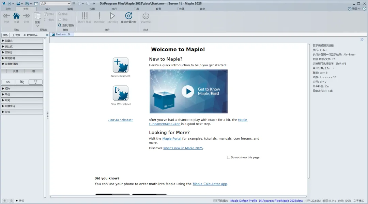Click the 粘贴 paste icon
This screenshot has height=204, width=368.
pyautogui.click(x=46, y=14)
